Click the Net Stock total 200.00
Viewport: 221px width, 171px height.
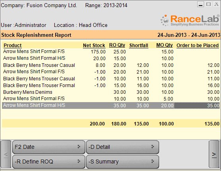97,124
